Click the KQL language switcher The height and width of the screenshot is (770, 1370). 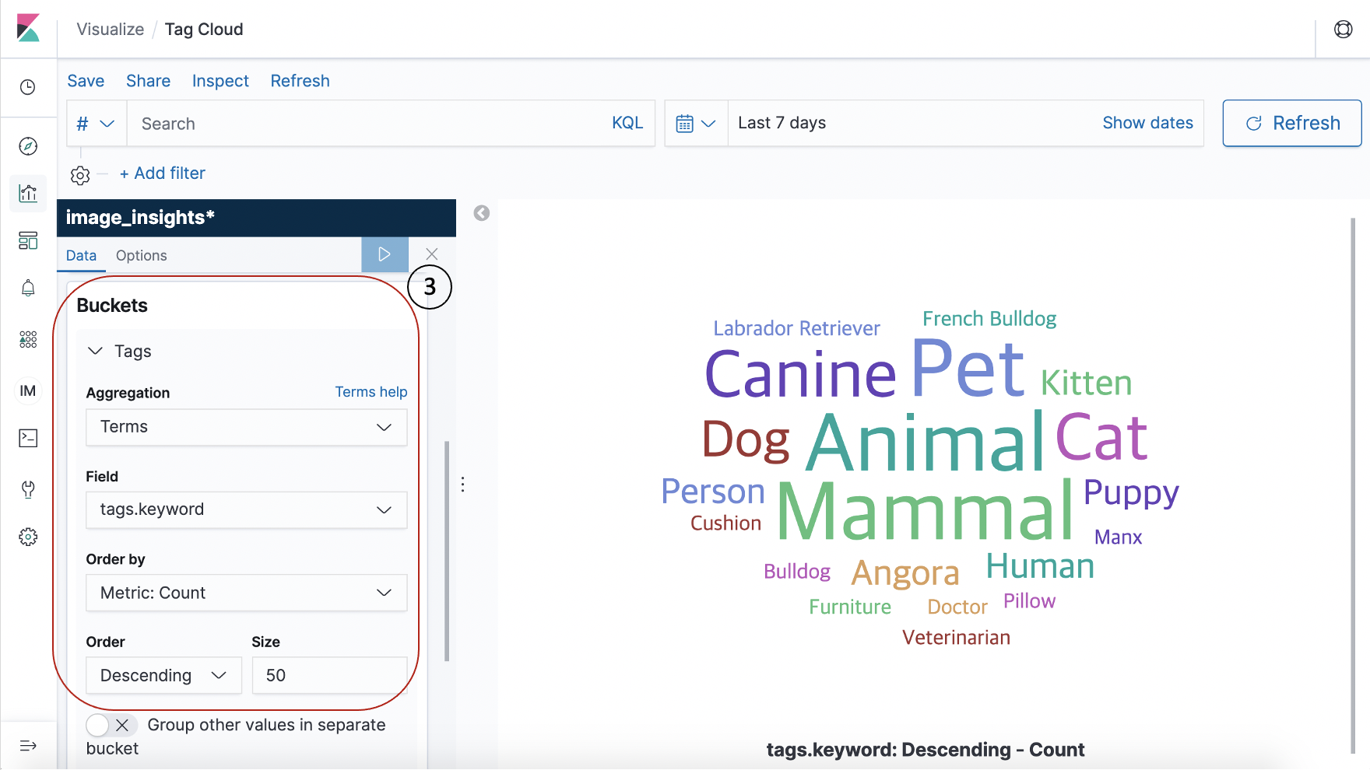pyautogui.click(x=627, y=123)
